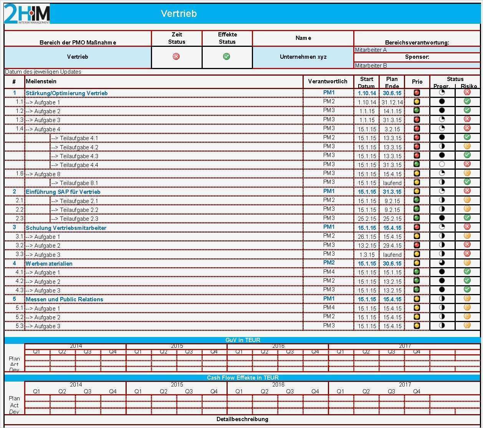Viewport: 483px width, 428px height.
Task: Select the 2015 year header in the Cash Flow table
Action: click(177, 385)
